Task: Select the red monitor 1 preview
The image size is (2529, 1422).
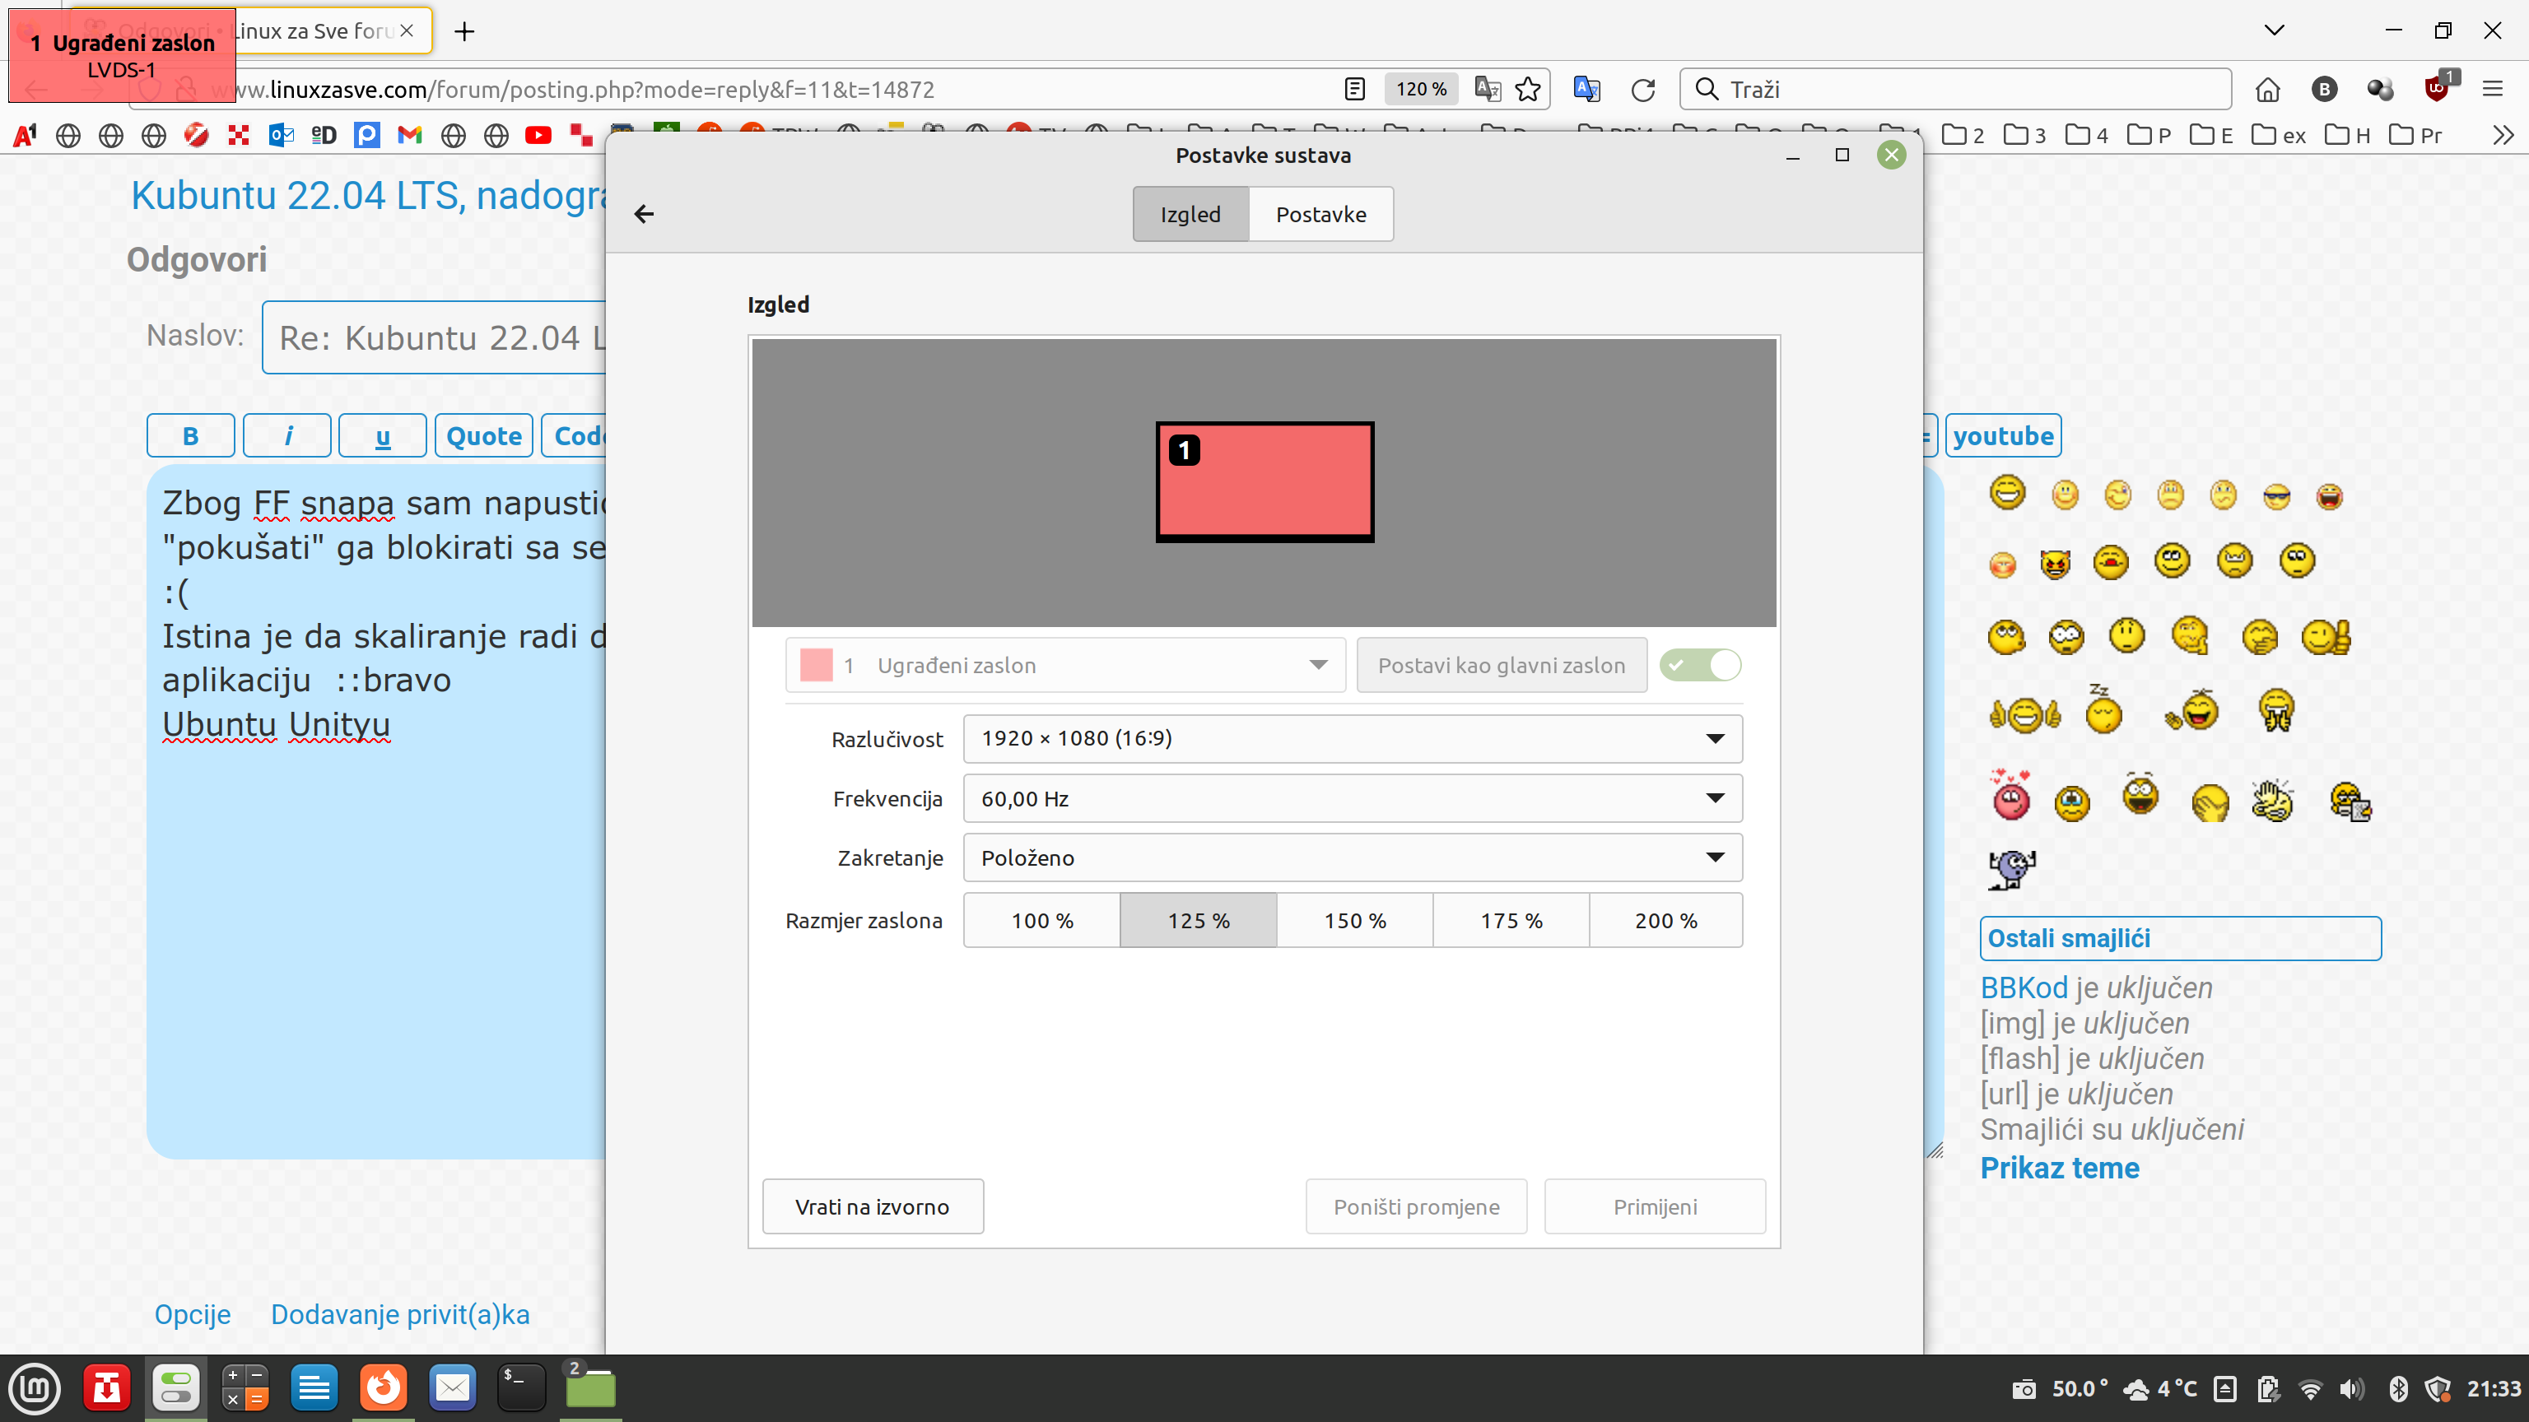Action: click(1264, 481)
